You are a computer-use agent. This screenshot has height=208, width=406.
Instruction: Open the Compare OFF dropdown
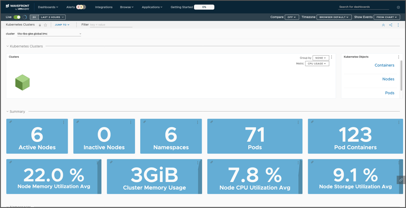[x=292, y=17]
